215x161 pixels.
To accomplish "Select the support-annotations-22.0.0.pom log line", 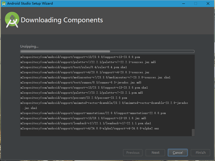I will 93,113.
